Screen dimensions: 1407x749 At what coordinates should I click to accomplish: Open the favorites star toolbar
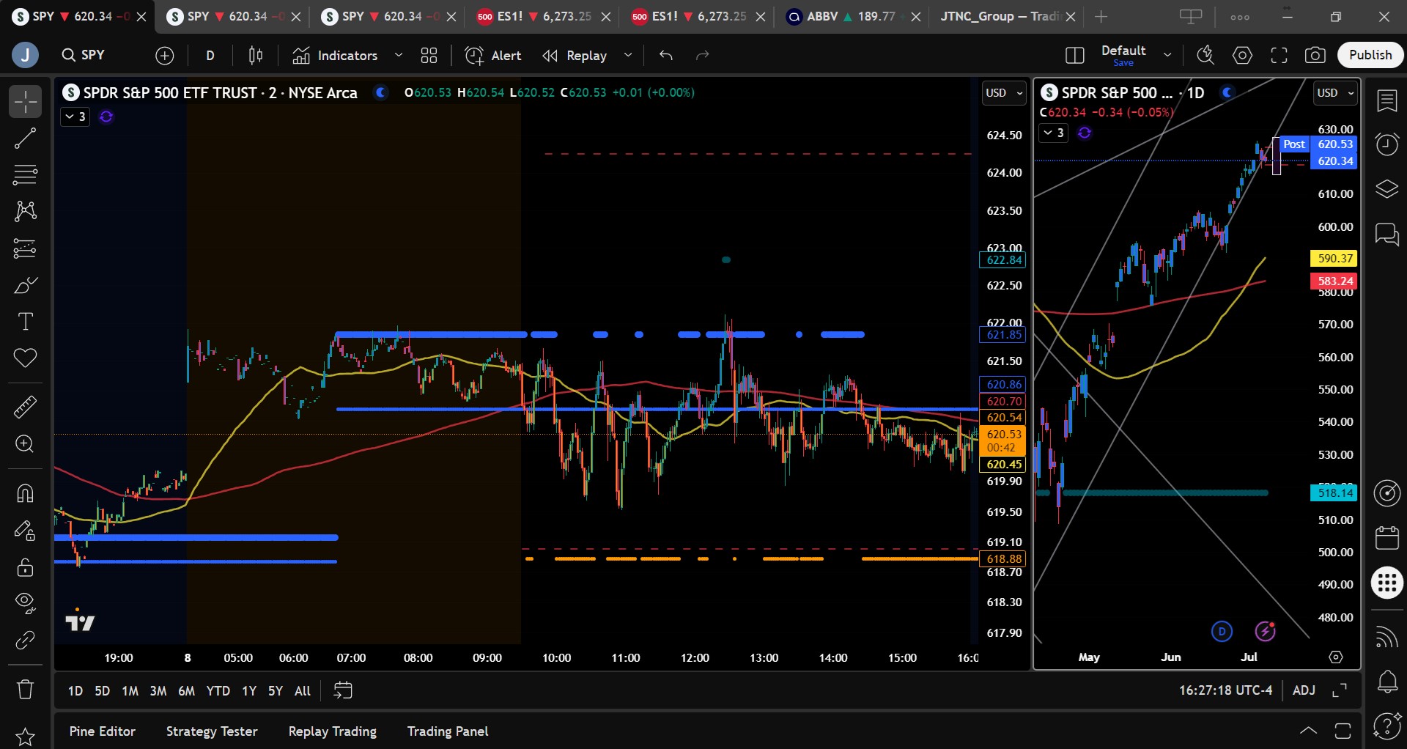(x=25, y=736)
